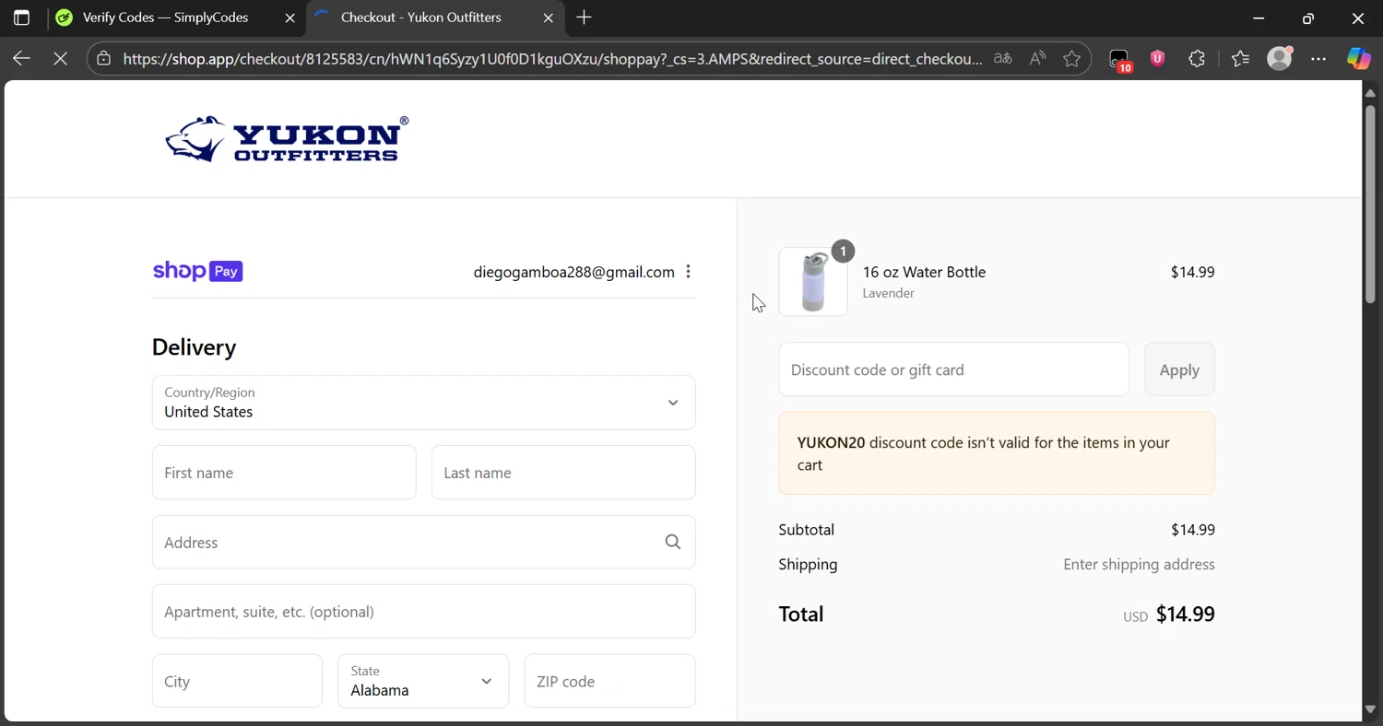Click the scrollbar up arrow
This screenshot has width=1383, height=726.
(1370, 92)
